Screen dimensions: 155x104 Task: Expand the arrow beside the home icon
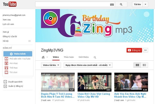[47, 57]
